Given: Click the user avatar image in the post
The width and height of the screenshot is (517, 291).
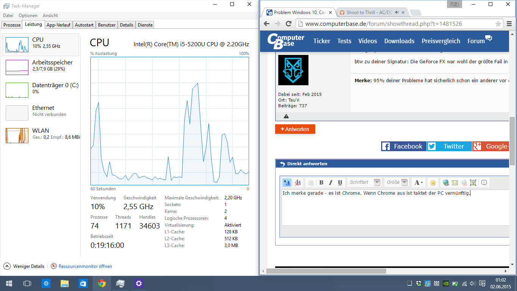Looking at the screenshot, I should click(293, 70).
